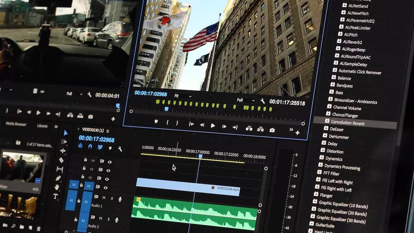Screen dimensions: 414x233
Task: Toggle lock on the V3 track
Action: pos(85,169)
